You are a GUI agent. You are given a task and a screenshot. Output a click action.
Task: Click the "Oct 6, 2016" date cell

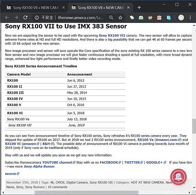[x=76, y=105]
